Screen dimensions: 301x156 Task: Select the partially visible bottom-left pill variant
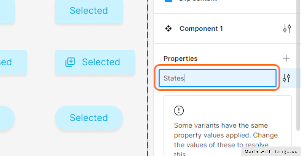(7, 118)
